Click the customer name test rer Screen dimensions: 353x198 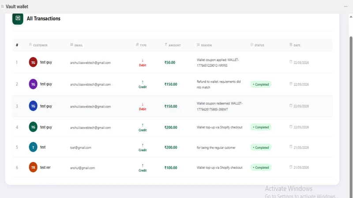(45, 168)
